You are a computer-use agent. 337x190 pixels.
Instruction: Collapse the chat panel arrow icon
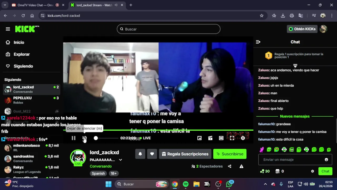[258, 42]
